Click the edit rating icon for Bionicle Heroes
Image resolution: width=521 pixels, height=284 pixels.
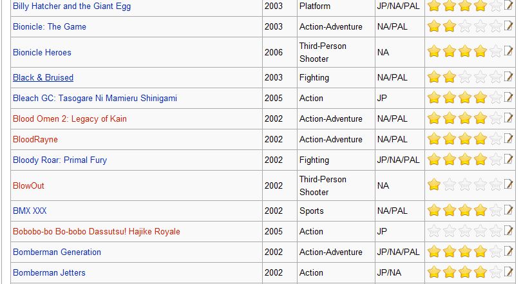pyautogui.click(x=508, y=51)
